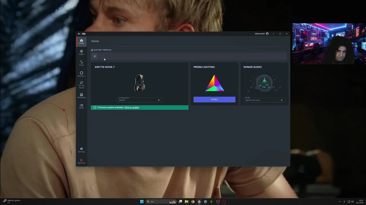Open the volume tray icon
366x205 pixels.
coord(352,202)
